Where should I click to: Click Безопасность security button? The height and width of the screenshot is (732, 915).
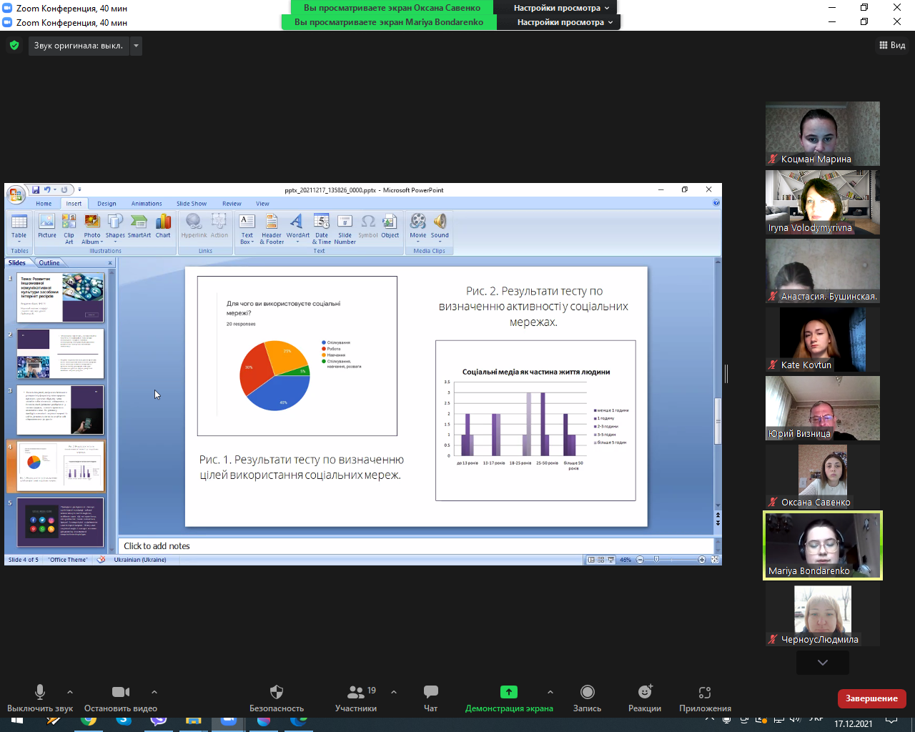[x=277, y=698]
